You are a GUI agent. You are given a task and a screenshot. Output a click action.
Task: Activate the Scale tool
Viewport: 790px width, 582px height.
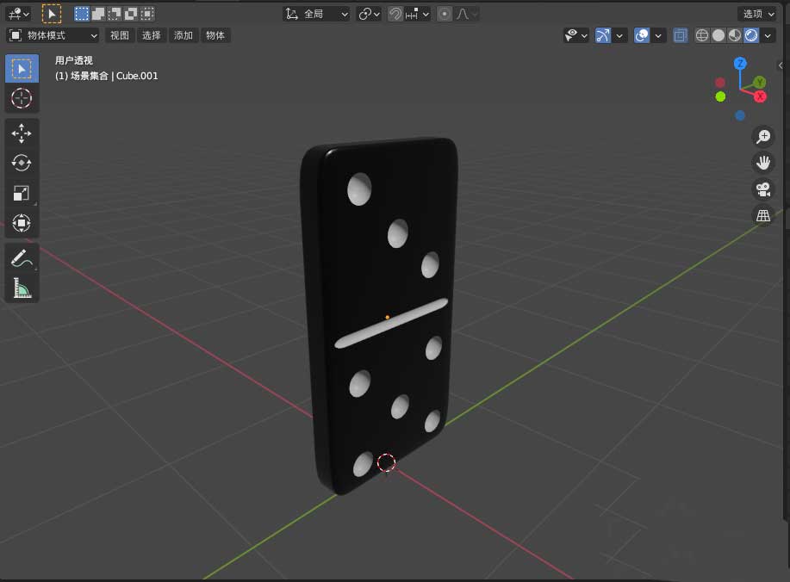(x=22, y=193)
